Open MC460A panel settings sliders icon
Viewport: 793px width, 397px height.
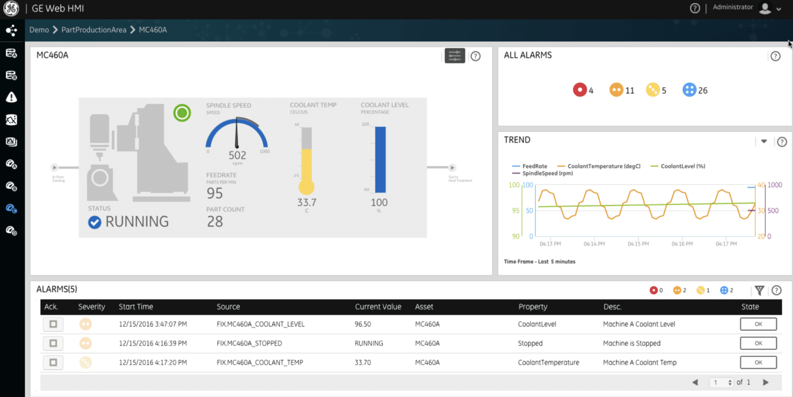click(x=454, y=56)
